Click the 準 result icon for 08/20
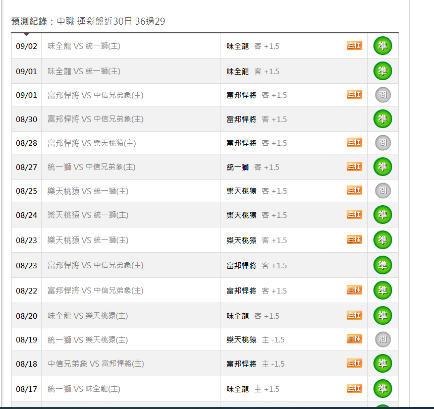 [383, 316]
